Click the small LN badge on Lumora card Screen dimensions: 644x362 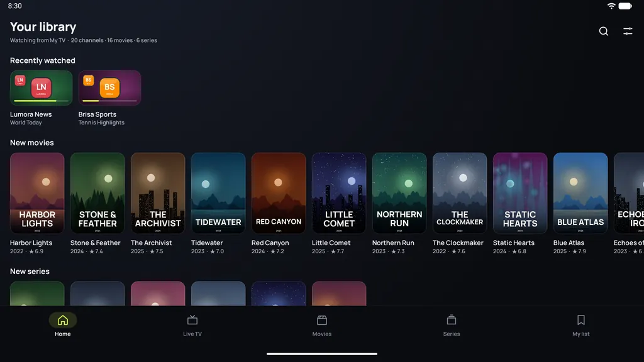click(x=20, y=80)
